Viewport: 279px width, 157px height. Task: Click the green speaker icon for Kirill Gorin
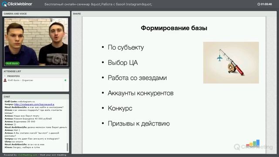coord(65,80)
